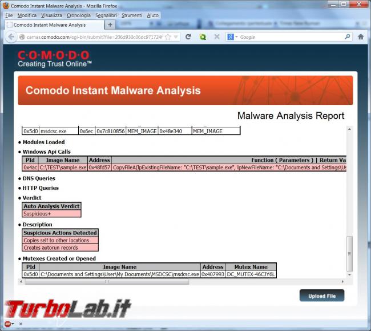Viewport: 371px width, 331px height.
Task: Open the Aiuto menu
Action: pyautogui.click(x=152, y=15)
